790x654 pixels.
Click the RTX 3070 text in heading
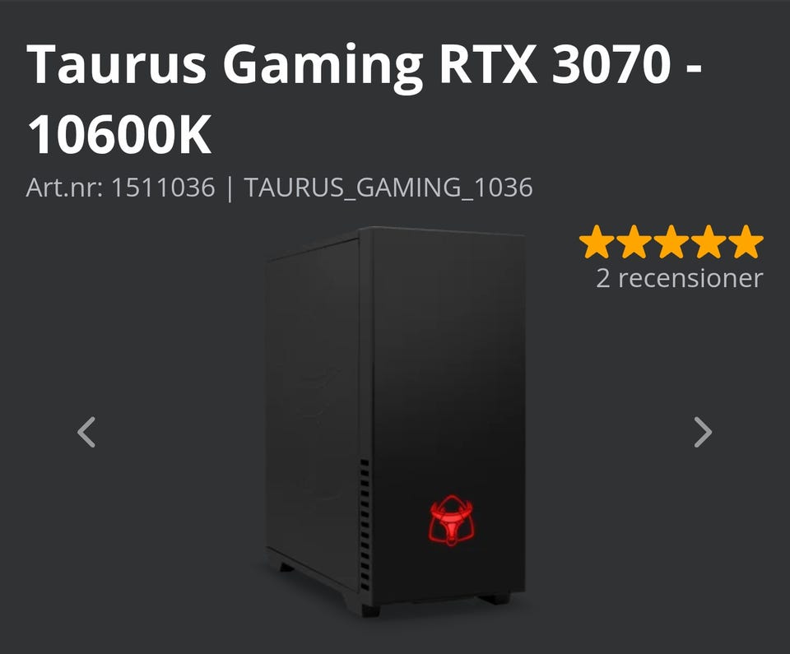[x=555, y=64]
